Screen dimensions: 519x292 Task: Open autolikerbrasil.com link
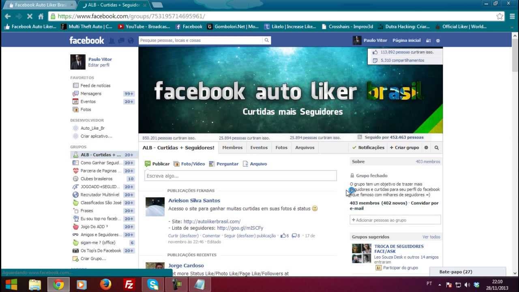212,221
